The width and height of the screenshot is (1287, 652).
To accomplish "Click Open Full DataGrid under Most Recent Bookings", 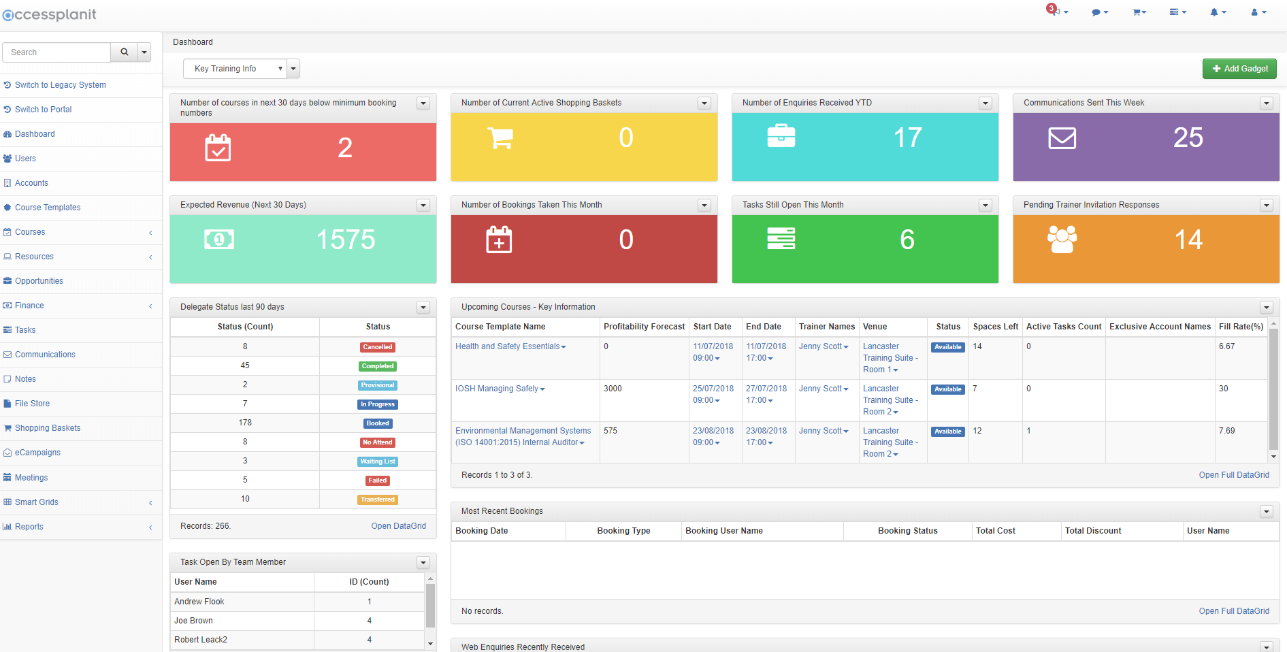I will point(1234,611).
